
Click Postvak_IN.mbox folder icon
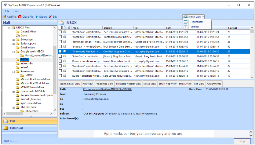click(x=18, y=99)
